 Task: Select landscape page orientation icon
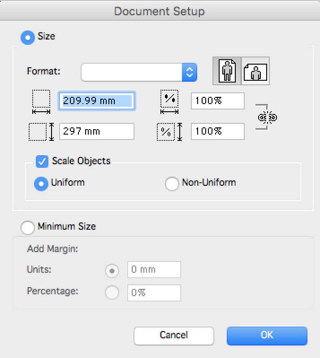[255, 71]
